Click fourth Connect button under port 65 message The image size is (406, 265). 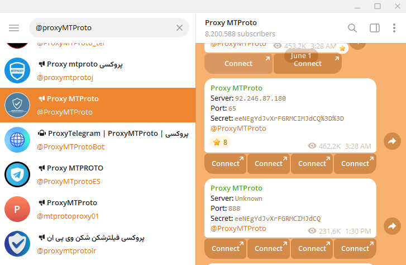coord(355,164)
